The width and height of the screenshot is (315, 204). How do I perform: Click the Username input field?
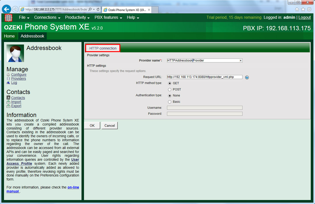[x=205, y=108]
